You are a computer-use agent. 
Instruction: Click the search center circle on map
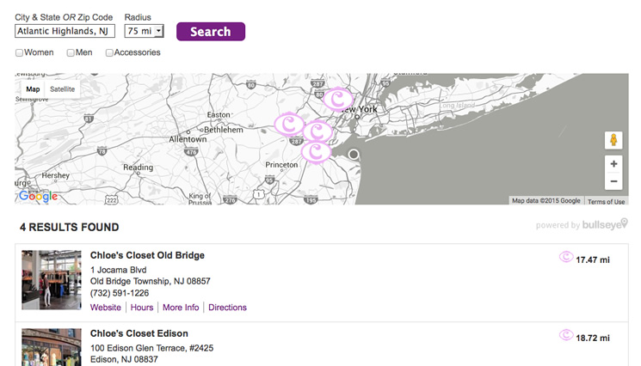(x=354, y=155)
